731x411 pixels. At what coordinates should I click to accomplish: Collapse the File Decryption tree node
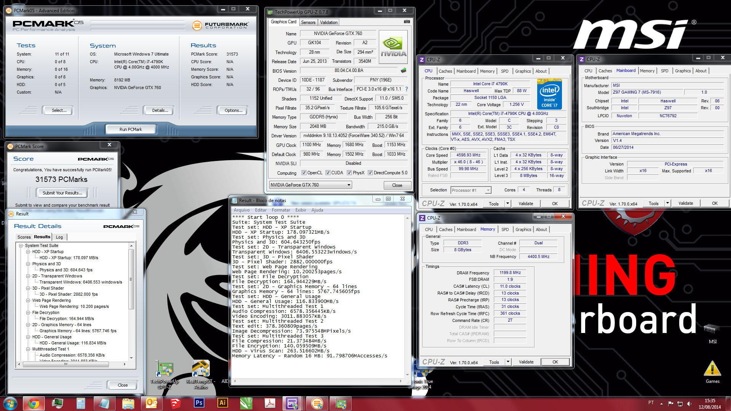pos(28,313)
